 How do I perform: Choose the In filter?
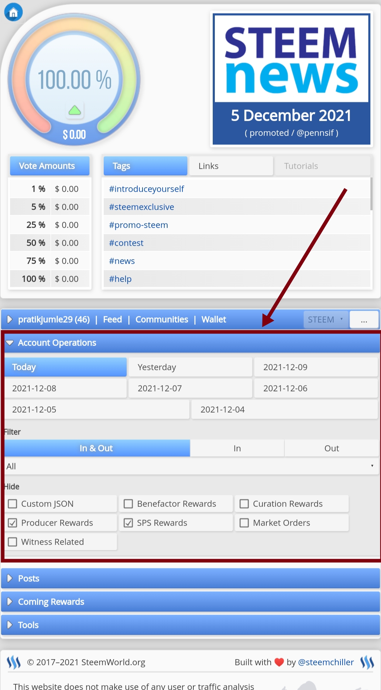[x=237, y=448]
